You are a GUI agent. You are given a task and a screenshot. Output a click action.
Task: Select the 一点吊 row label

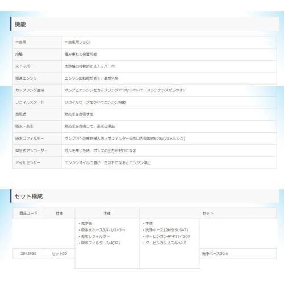20,42
